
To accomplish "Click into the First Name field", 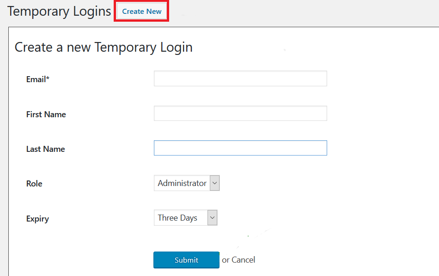I will pyautogui.click(x=240, y=113).
